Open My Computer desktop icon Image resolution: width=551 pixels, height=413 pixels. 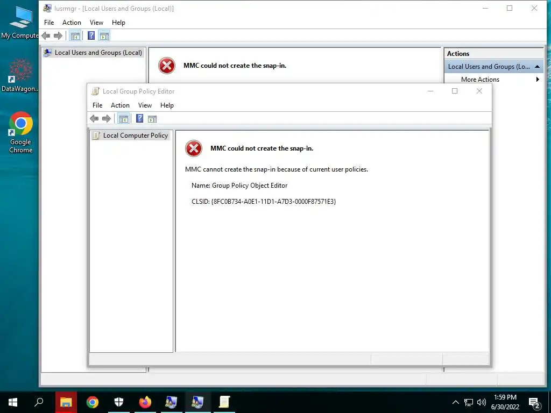click(x=20, y=22)
